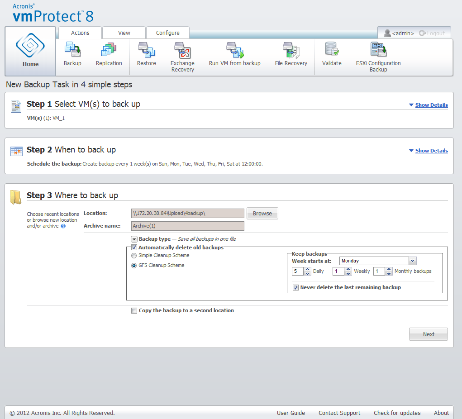Select Simple Cleanup Scheme
This screenshot has height=419, width=462.
coord(134,256)
